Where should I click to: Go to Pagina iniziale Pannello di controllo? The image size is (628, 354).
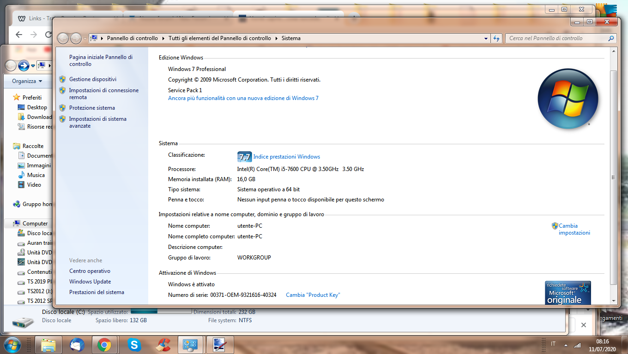101,60
